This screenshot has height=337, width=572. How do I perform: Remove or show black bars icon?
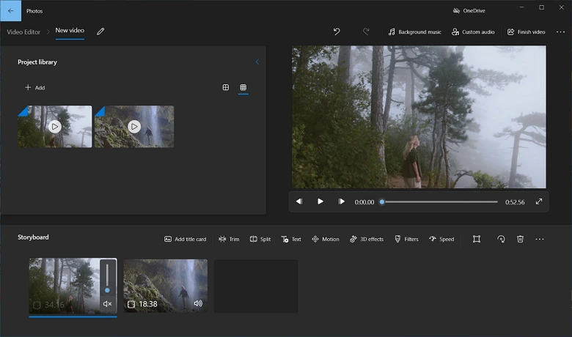[477, 239]
